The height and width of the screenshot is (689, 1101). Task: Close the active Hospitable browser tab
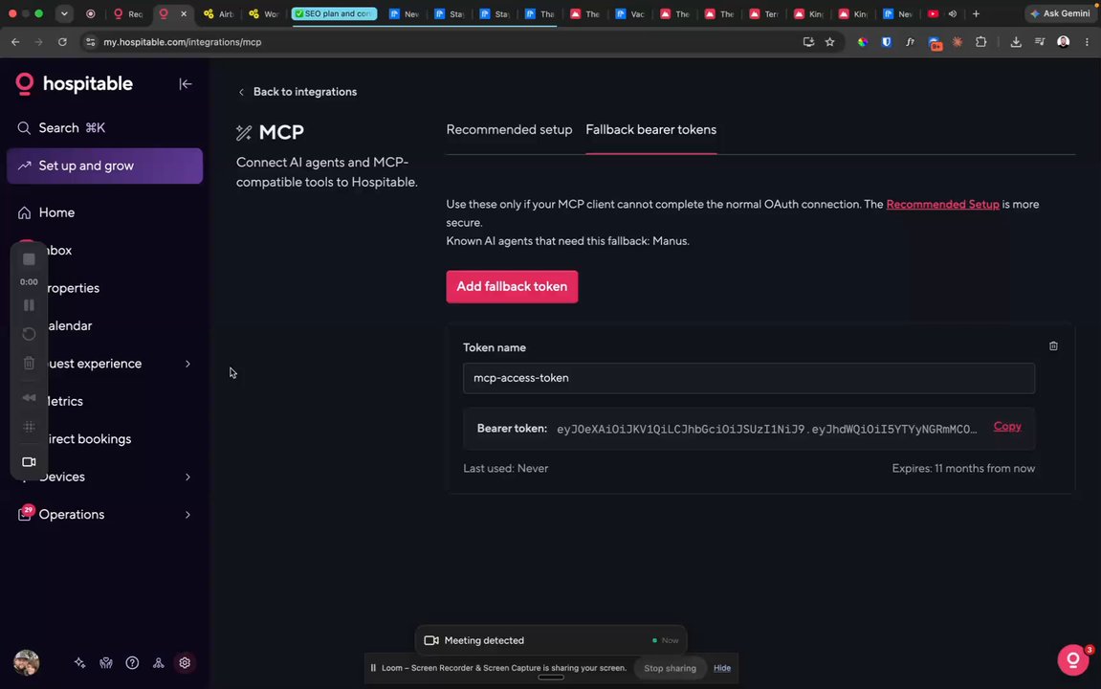pyautogui.click(x=184, y=13)
